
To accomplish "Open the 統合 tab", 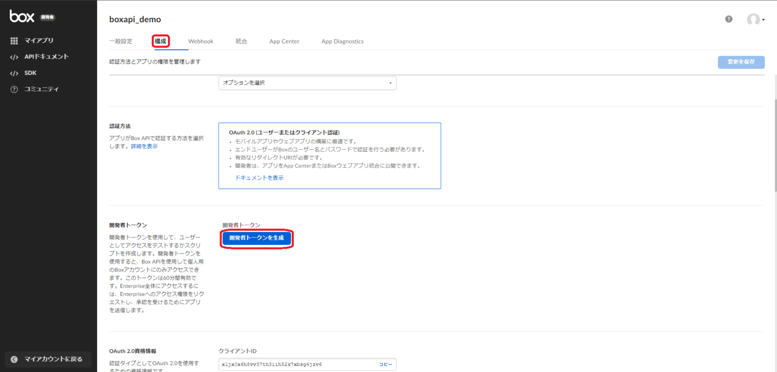I will click(241, 41).
